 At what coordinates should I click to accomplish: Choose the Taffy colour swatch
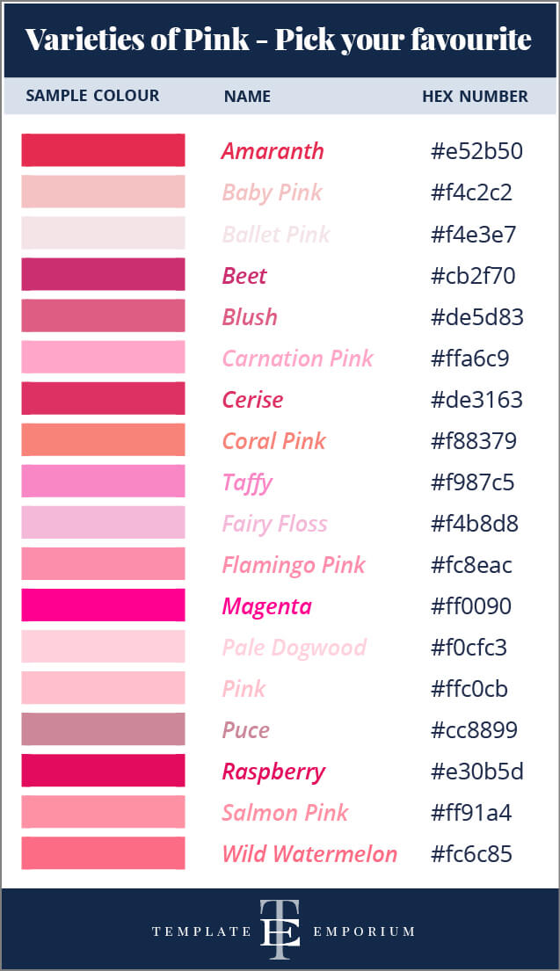[x=103, y=482]
